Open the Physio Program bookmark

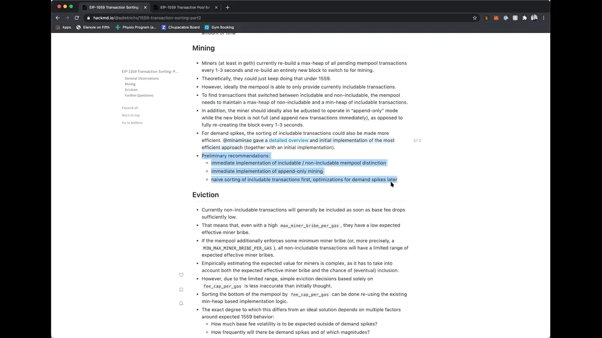[136, 27]
